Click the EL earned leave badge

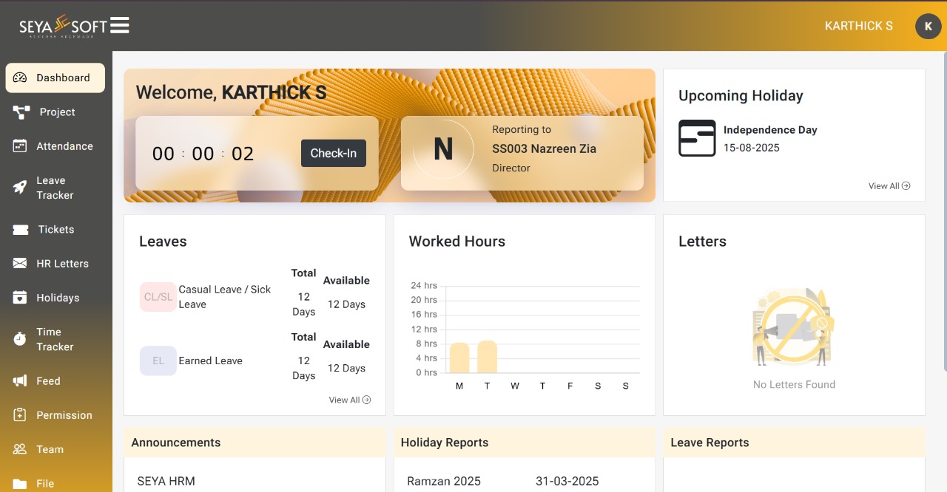[x=158, y=361]
